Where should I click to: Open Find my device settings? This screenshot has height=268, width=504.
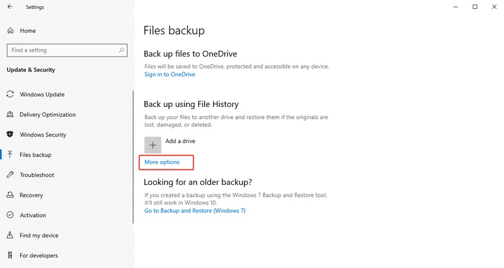[x=39, y=235]
